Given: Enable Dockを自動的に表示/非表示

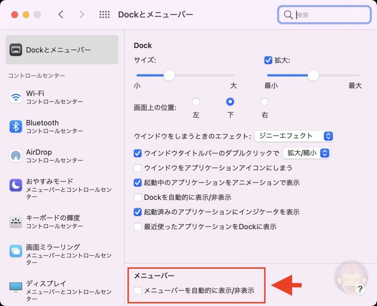Looking at the screenshot, I should tap(139, 197).
